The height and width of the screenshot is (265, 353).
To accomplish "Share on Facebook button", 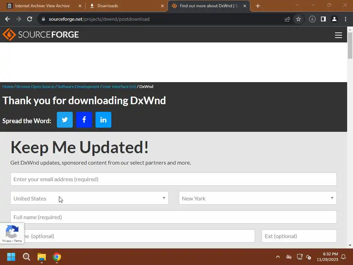I will 84,120.
